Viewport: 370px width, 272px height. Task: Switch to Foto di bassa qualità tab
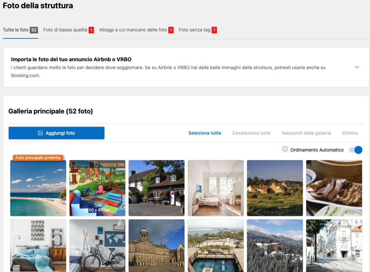click(x=68, y=30)
